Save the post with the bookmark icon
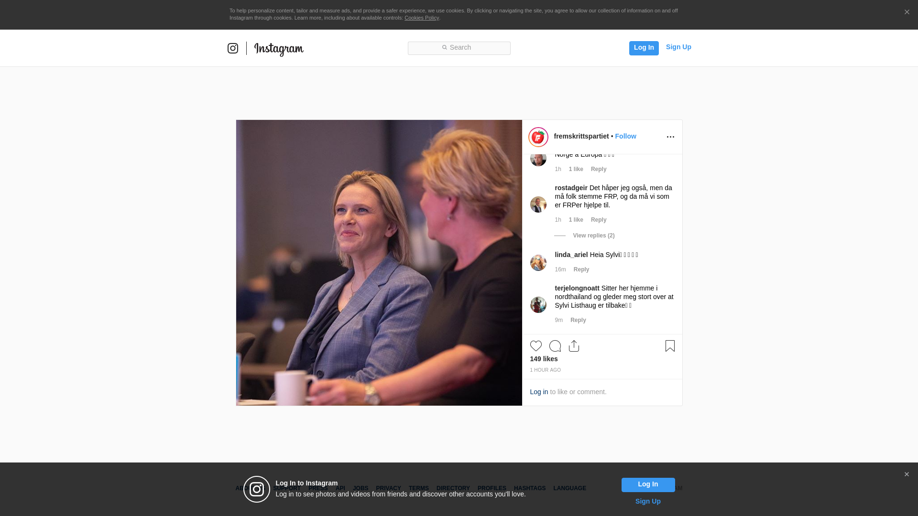The height and width of the screenshot is (516, 918). [x=670, y=346]
